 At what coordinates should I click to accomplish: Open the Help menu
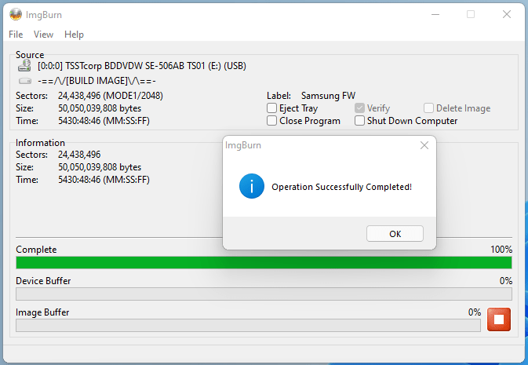[74, 35]
